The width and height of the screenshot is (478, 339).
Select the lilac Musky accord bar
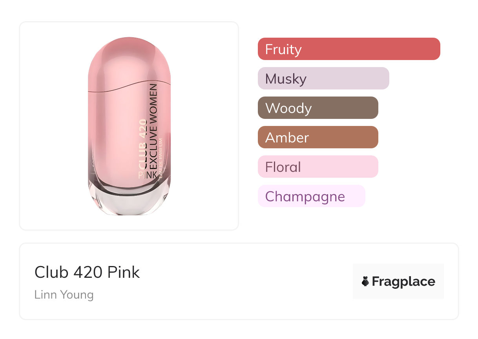[323, 78]
